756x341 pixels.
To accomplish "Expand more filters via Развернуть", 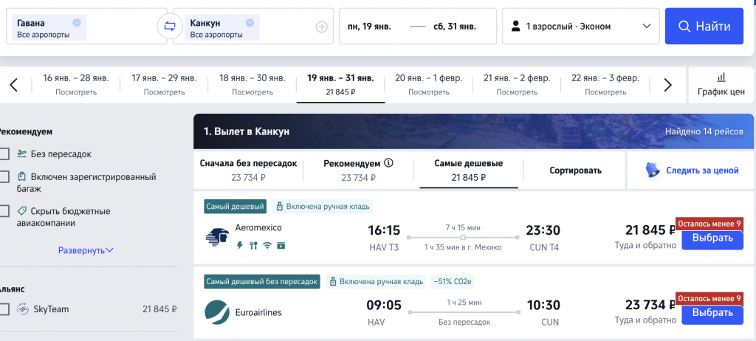I will 86,250.
